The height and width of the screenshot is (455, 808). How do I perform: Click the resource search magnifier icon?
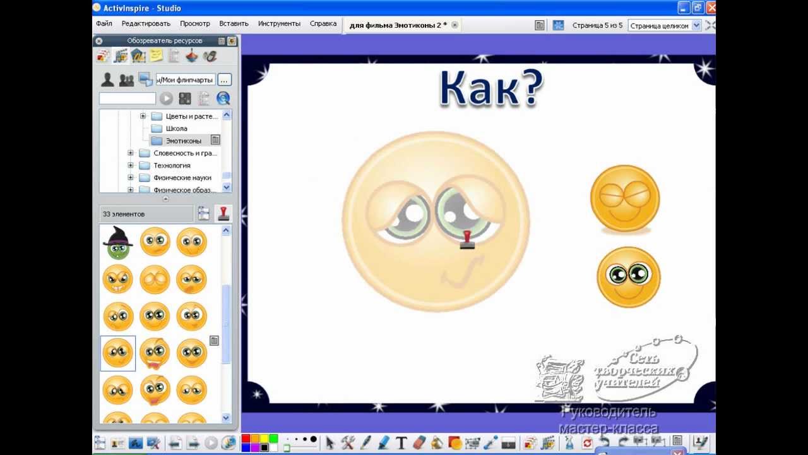(223, 99)
